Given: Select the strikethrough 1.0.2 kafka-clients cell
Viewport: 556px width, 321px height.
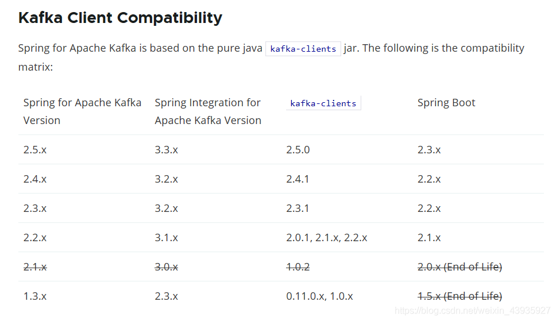Looking at the screenshot, I should tap(298, 267).
